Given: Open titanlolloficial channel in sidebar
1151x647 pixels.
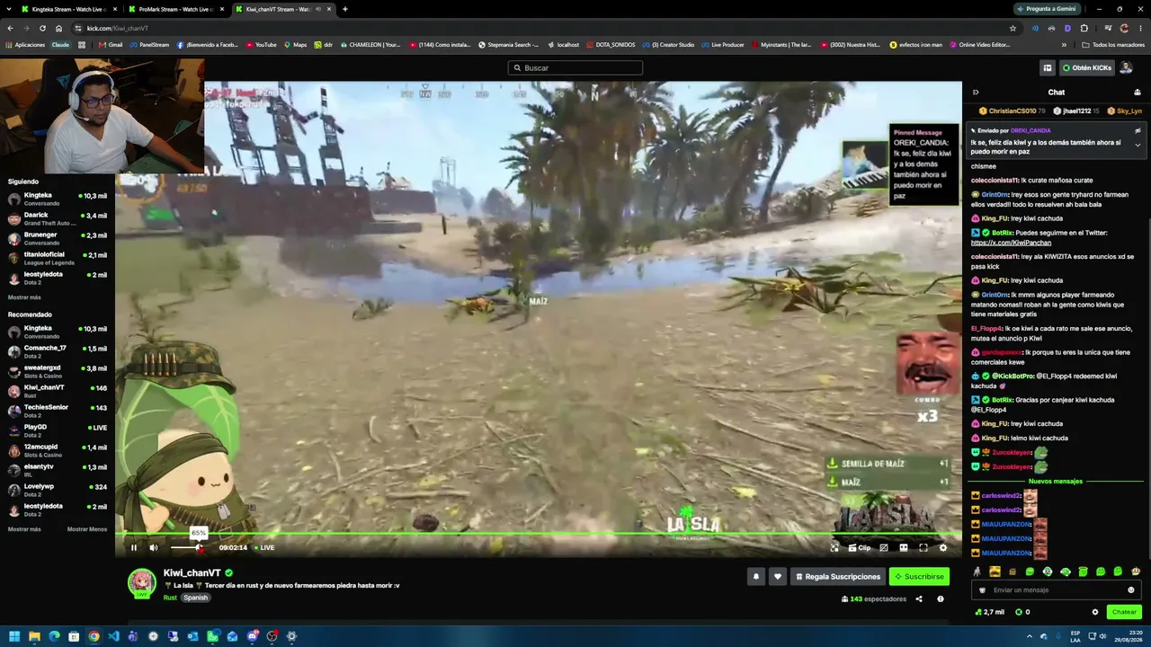Looking at the screenshot, I should (57, 258).
